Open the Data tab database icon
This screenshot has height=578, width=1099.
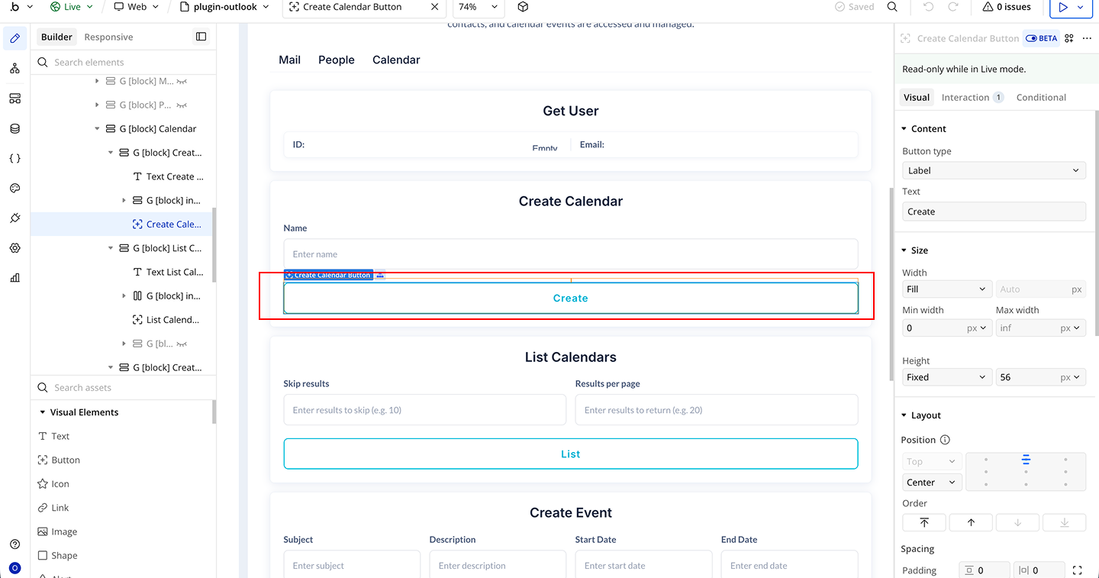(x=15, y=128)
